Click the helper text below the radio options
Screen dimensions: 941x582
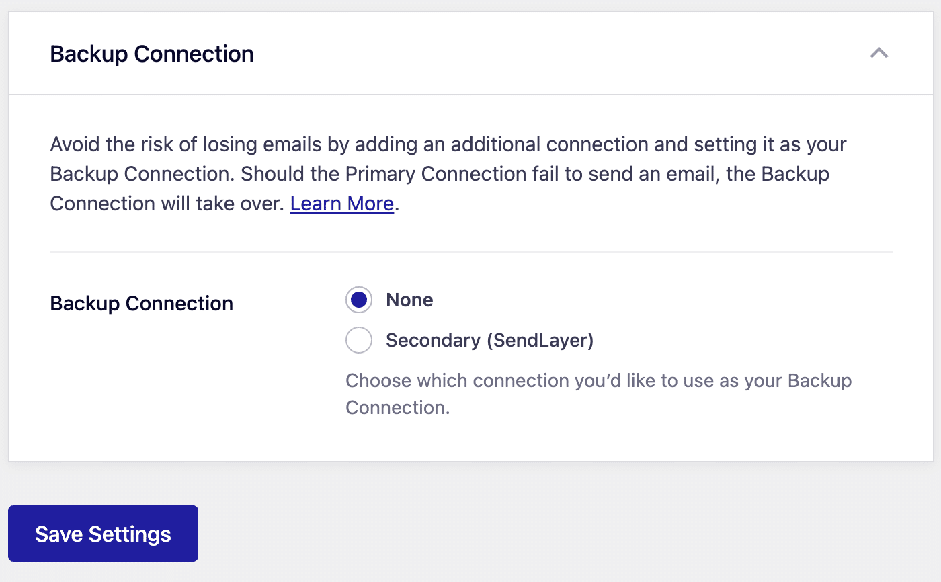pyautogui.click(x=598, y=394)
